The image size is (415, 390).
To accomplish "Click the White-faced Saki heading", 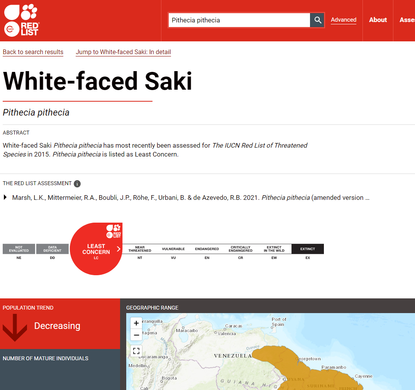I will [x=97, y=81].
